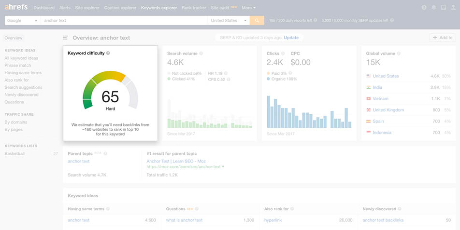
Task: Open Site audit
Action: click(x=220, y=8)
